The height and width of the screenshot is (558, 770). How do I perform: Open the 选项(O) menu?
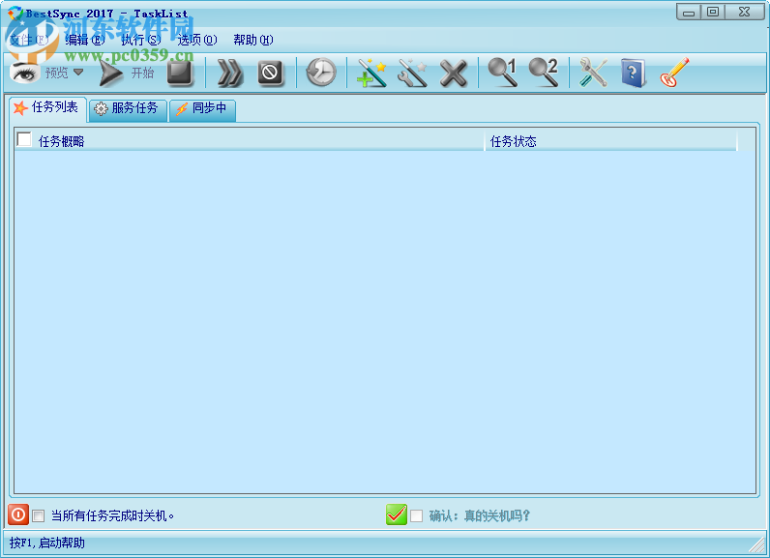(197, 40)
